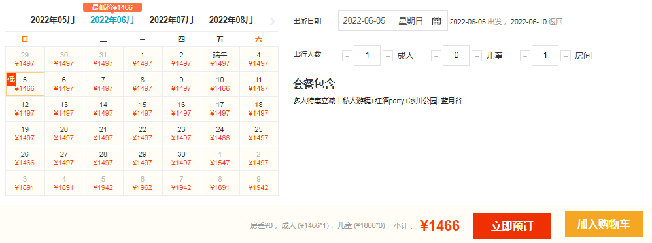Increase room count with plus button
Image resolution: width=652 pixels, height=243 pixels.
[x=566, y=56]
